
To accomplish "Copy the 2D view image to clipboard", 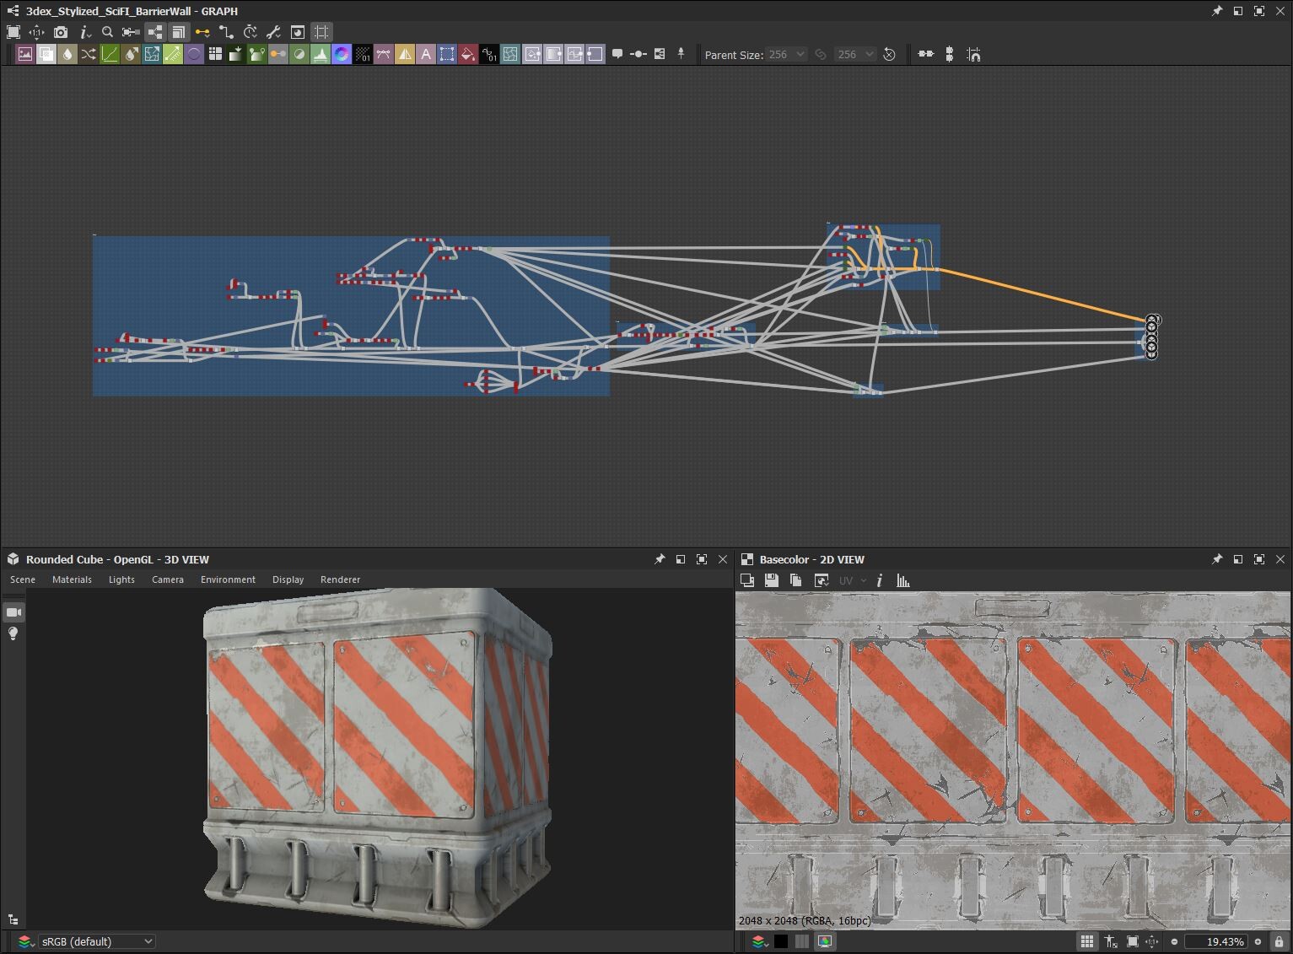I will pyautogui.click(x=795, y=580).
